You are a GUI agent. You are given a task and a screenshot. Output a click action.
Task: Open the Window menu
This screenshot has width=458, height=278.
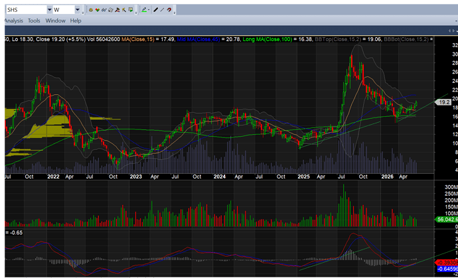(55, 21)
